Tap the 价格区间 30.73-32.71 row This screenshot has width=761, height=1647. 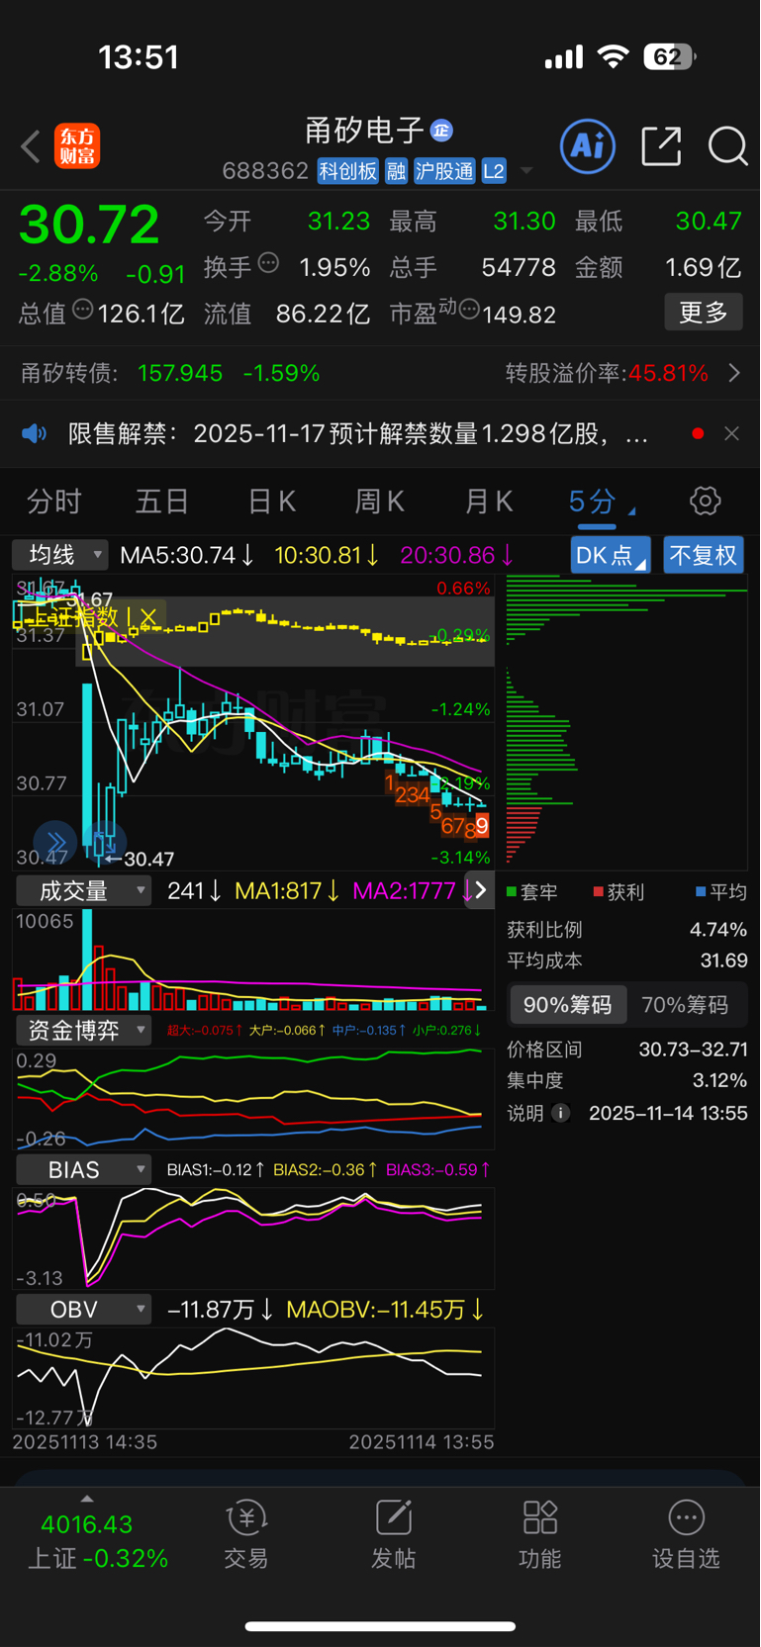coord(627,1050)
